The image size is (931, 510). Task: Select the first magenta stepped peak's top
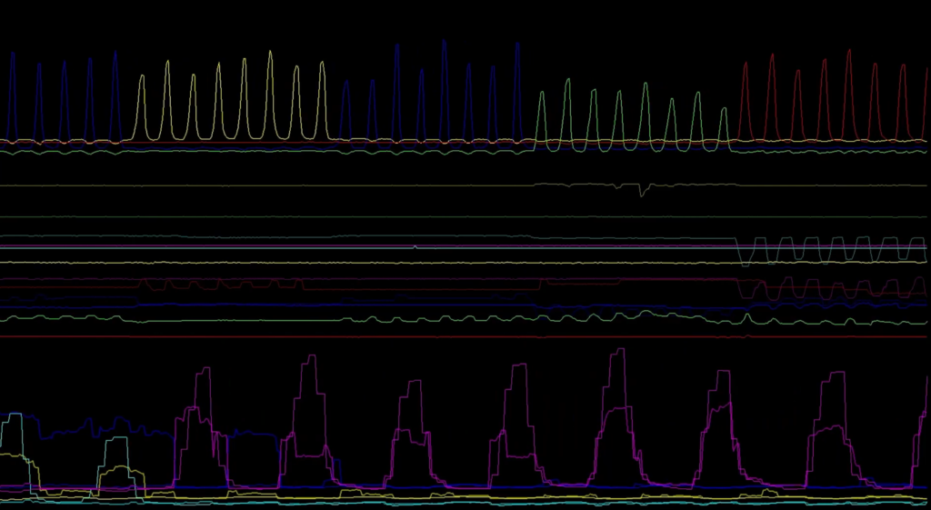pos(203,369)
